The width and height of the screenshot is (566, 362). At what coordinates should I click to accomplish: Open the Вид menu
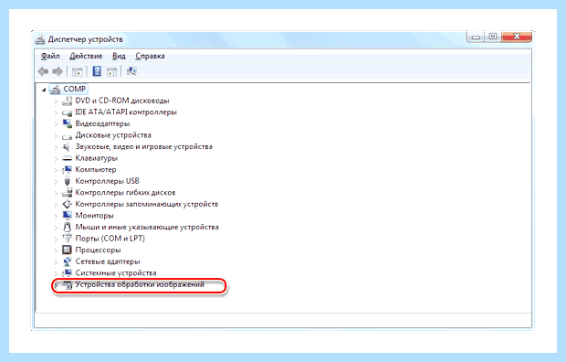[x=119, y=56]
